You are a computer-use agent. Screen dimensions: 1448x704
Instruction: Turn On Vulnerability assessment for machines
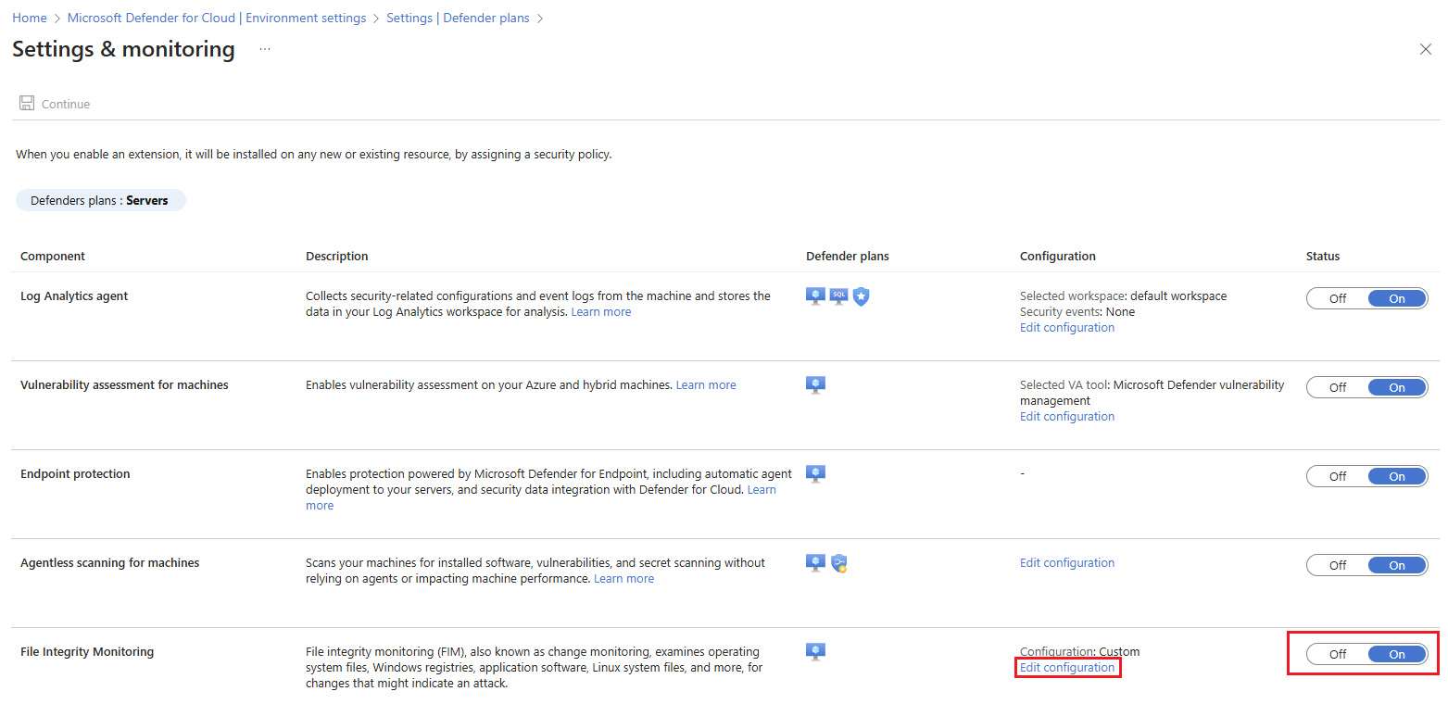pos(1397,387)
